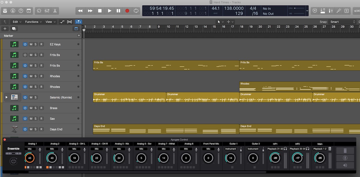This screenshot has height=177, width=360.
Task: Click the Low Latency Mode icon
Action: coord(323,11)
